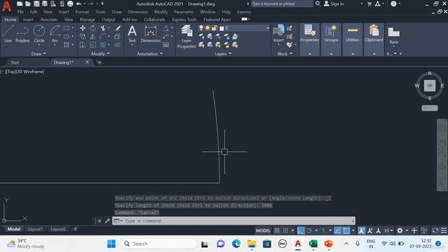Click the Erase tool icon
This screenshot has height=252, width=448.
[118, 28]
